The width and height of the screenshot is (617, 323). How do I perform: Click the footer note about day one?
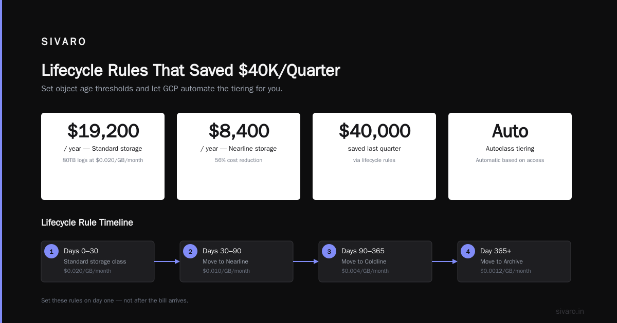pyautogui.click(x=115, y=300)
